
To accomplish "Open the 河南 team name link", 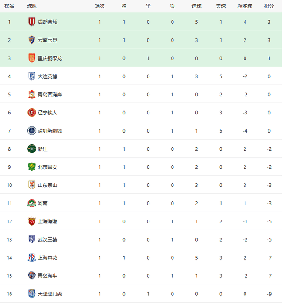I will [x=43, y=203].
